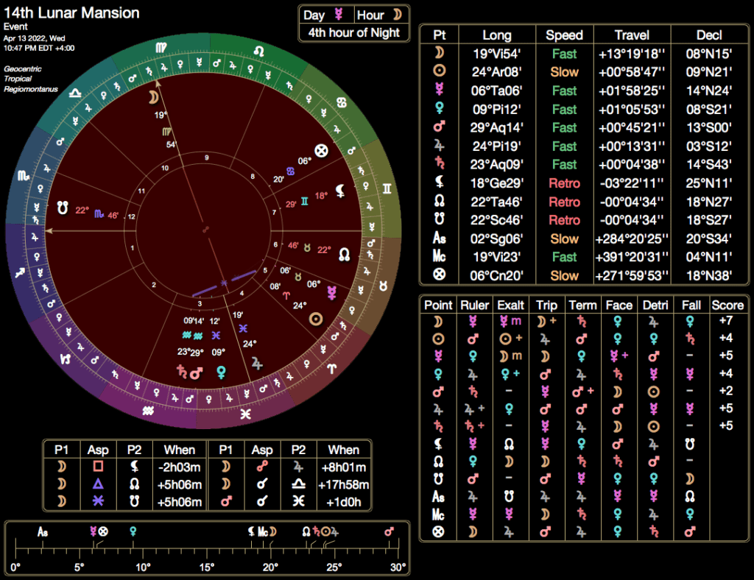Select the As marker on the degree ruler

[x=43, y=531]
